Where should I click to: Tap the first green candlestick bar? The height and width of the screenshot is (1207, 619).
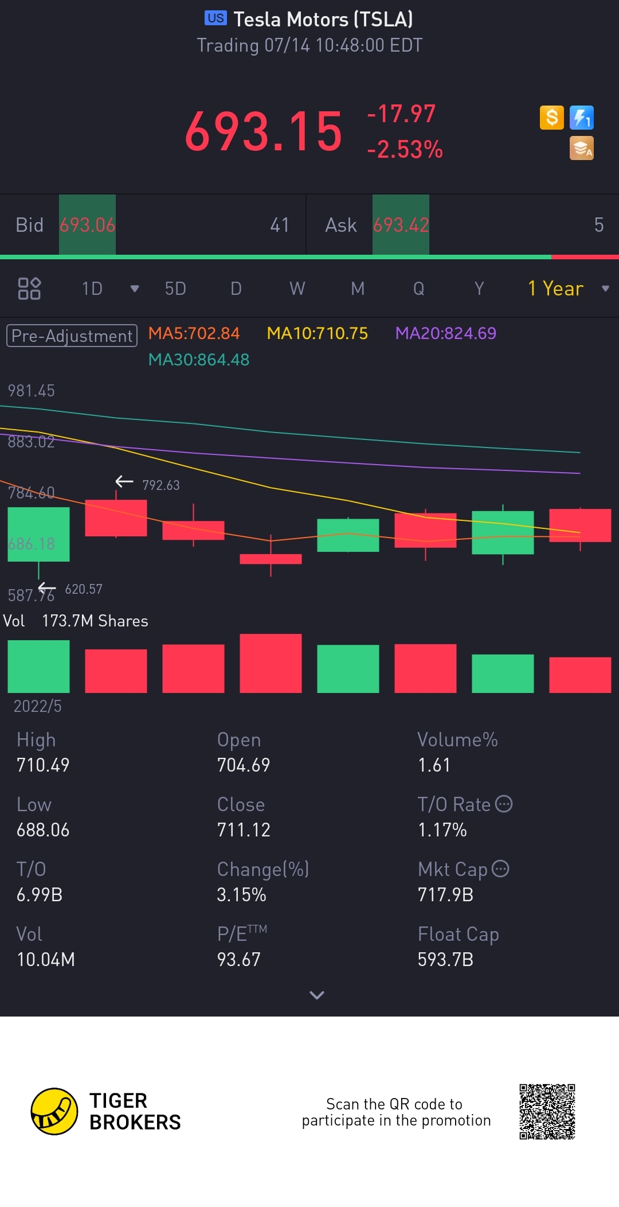pos(38,534)
